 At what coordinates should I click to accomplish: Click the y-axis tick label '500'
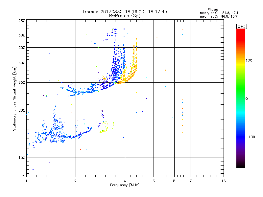pos(22,48)
